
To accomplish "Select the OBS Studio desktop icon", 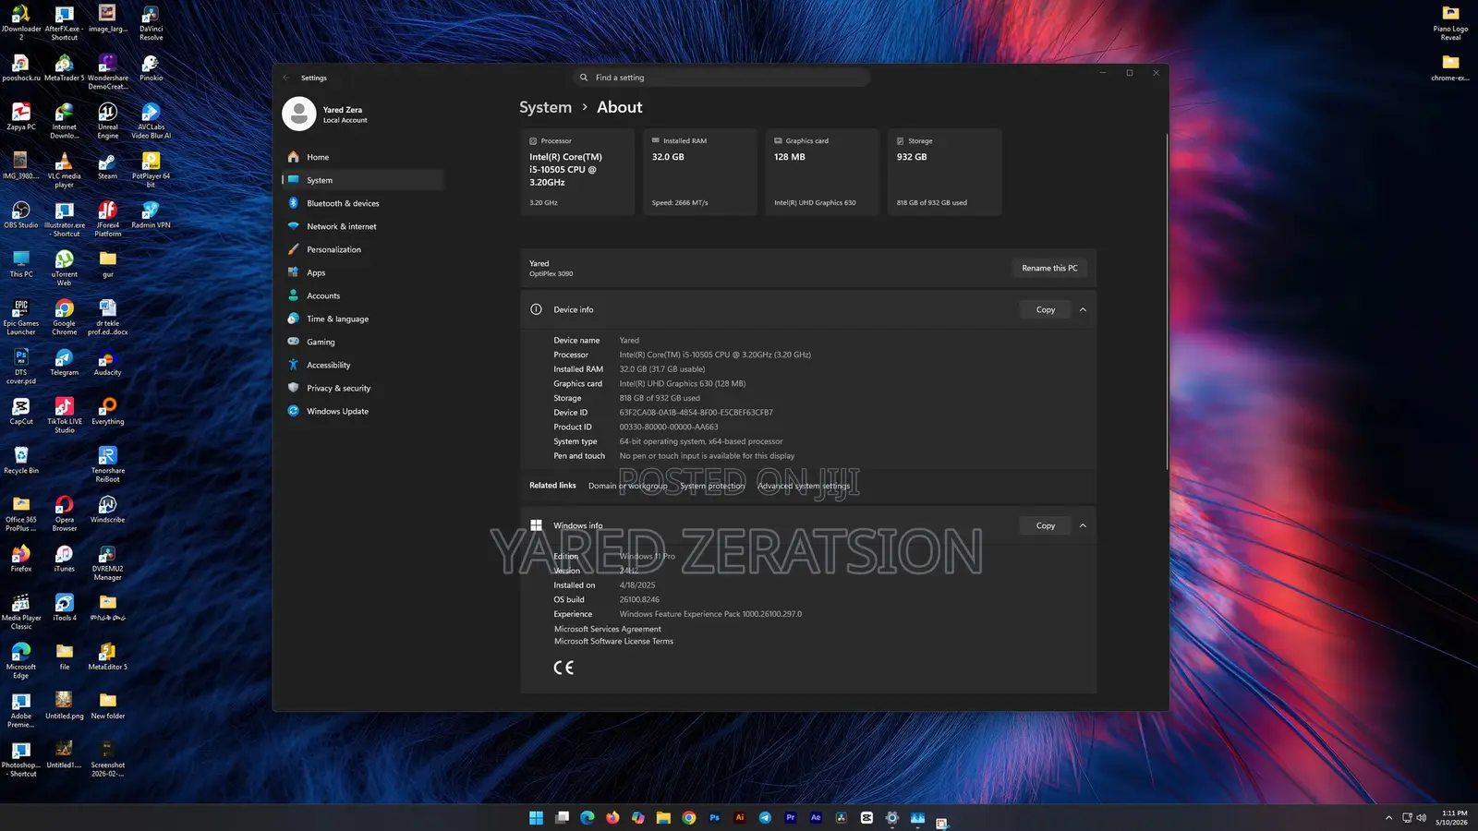I will (x=21, y=216).
